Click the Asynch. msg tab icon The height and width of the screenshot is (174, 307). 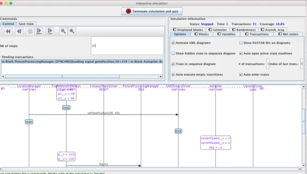click(x=262, y=30)
